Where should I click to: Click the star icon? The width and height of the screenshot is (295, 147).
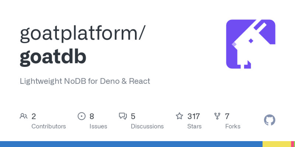[x=180, y=116]
